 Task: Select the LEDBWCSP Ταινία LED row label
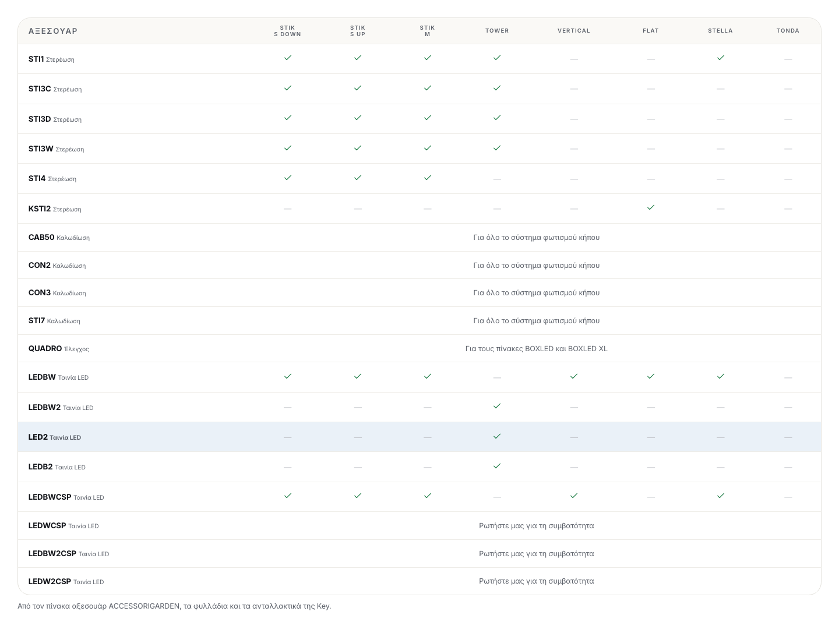[66, 497]
